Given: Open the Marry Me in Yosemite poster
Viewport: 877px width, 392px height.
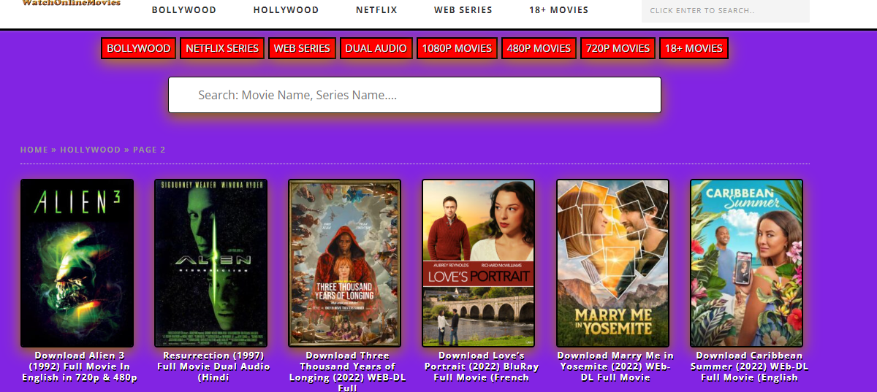Looking at the screenshot, I should pyautogui.click(x=612, y=263).
